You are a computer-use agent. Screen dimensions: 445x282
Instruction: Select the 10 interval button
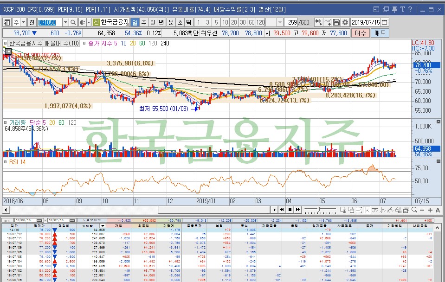click(x=225, y=22)
